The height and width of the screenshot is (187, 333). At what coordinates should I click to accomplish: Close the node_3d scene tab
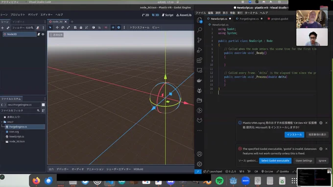point(66,22)
